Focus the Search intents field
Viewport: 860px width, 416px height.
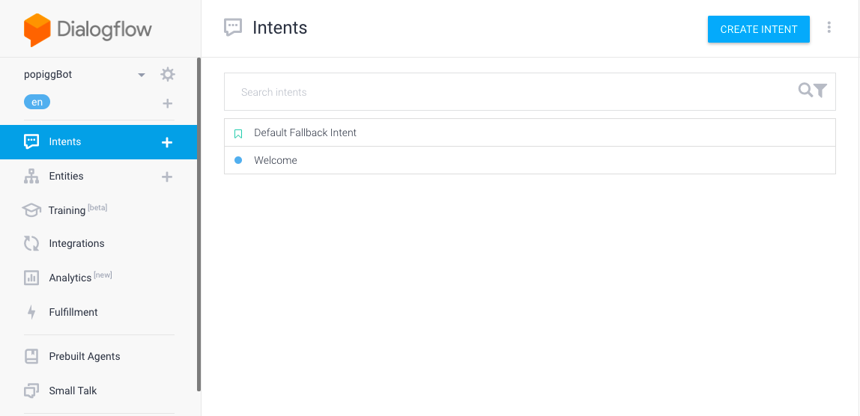coord(509,92)
